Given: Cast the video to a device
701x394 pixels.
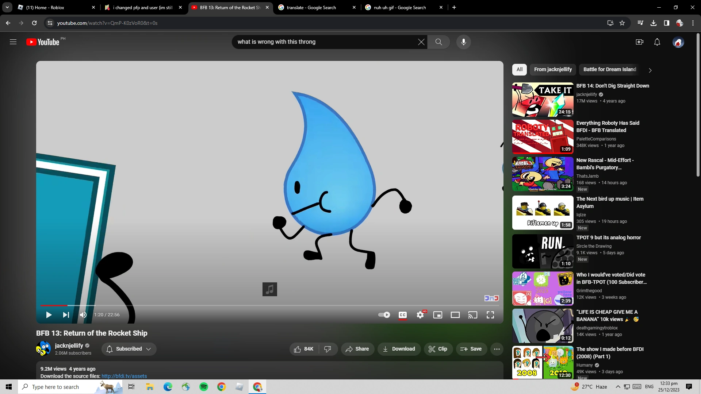Looking at the screenshot, I should coord(472,315).
